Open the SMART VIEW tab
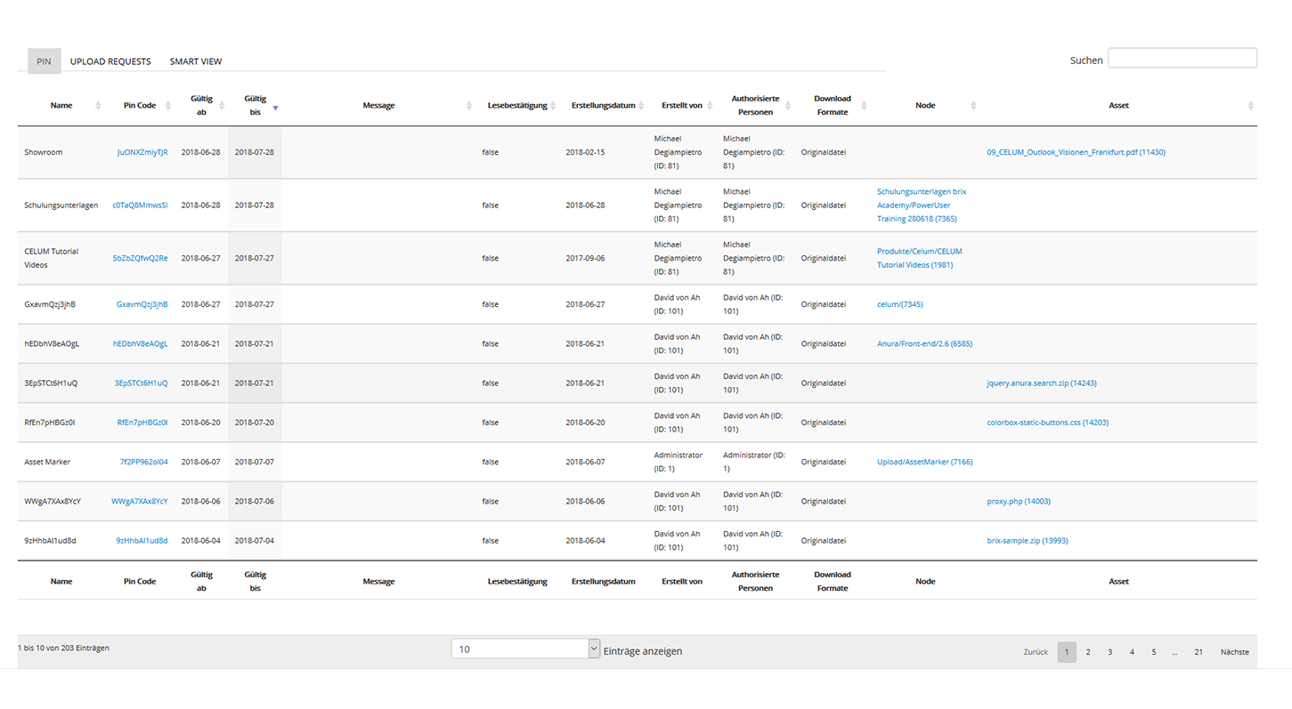Screen dimensions: 1292x709 (x=196, y=61)
